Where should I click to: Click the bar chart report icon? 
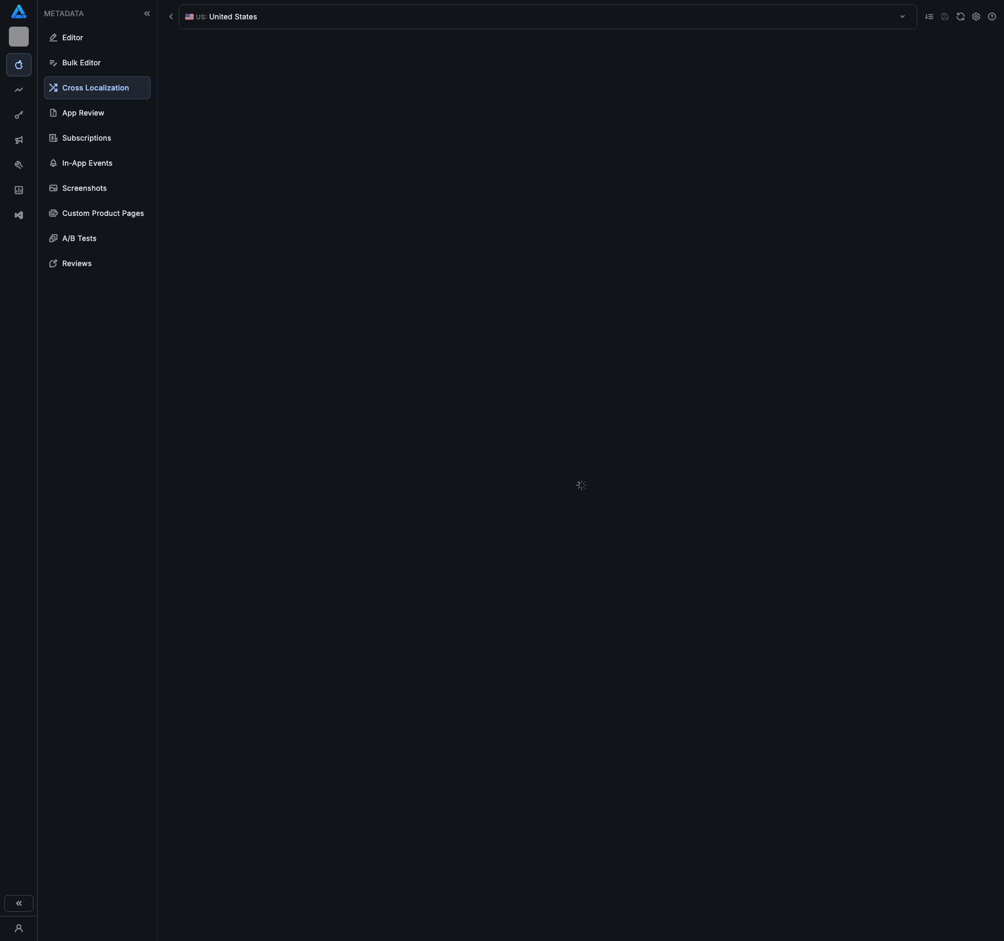[x=19, y=190]
